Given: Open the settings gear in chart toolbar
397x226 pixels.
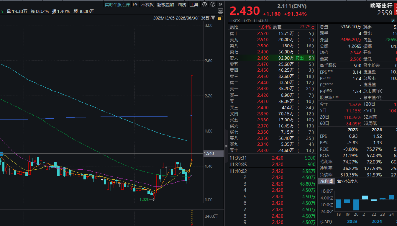Looking at the screenshot, I should click(204, 4).
